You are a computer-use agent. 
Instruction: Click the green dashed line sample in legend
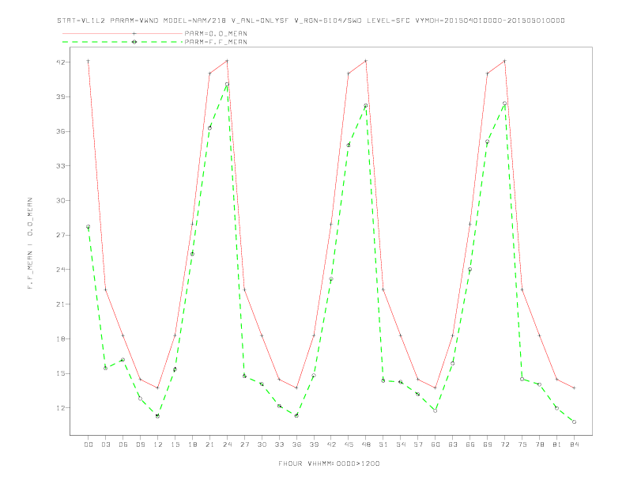(x=123, y=42)
